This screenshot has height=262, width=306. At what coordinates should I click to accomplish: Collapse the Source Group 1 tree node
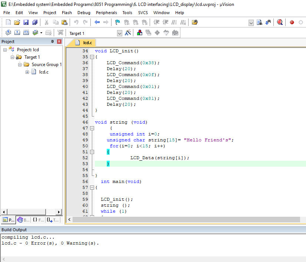point(20,65)
